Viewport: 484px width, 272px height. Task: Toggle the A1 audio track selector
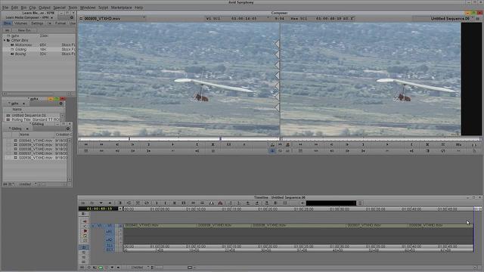tap(109, 232)
